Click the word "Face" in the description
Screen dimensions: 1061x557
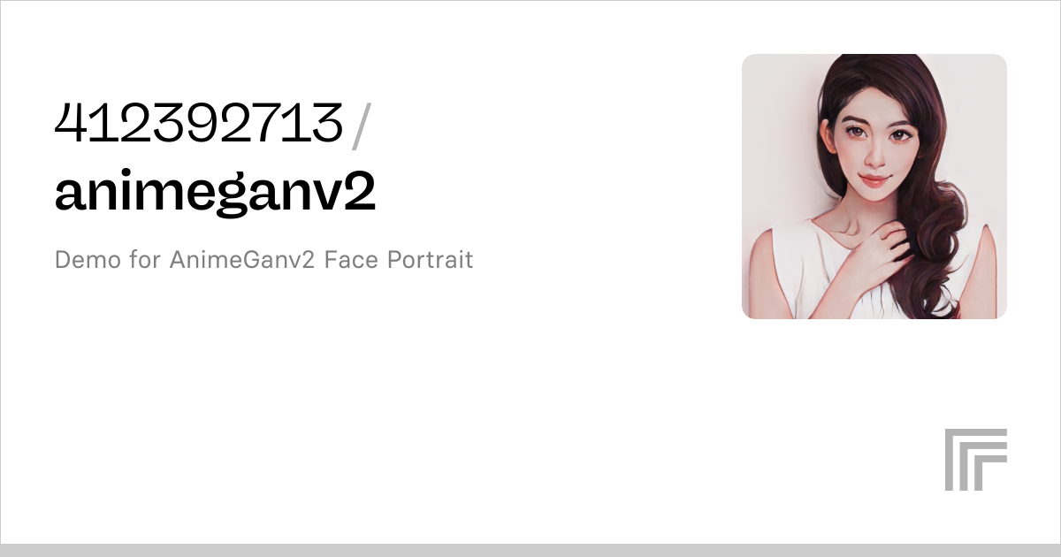pos(352,260)
